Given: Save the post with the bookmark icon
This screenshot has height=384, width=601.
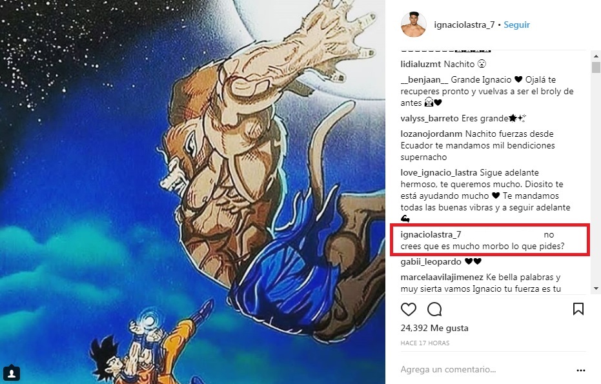Looking at the screenshot, I should tap(578, 309).
